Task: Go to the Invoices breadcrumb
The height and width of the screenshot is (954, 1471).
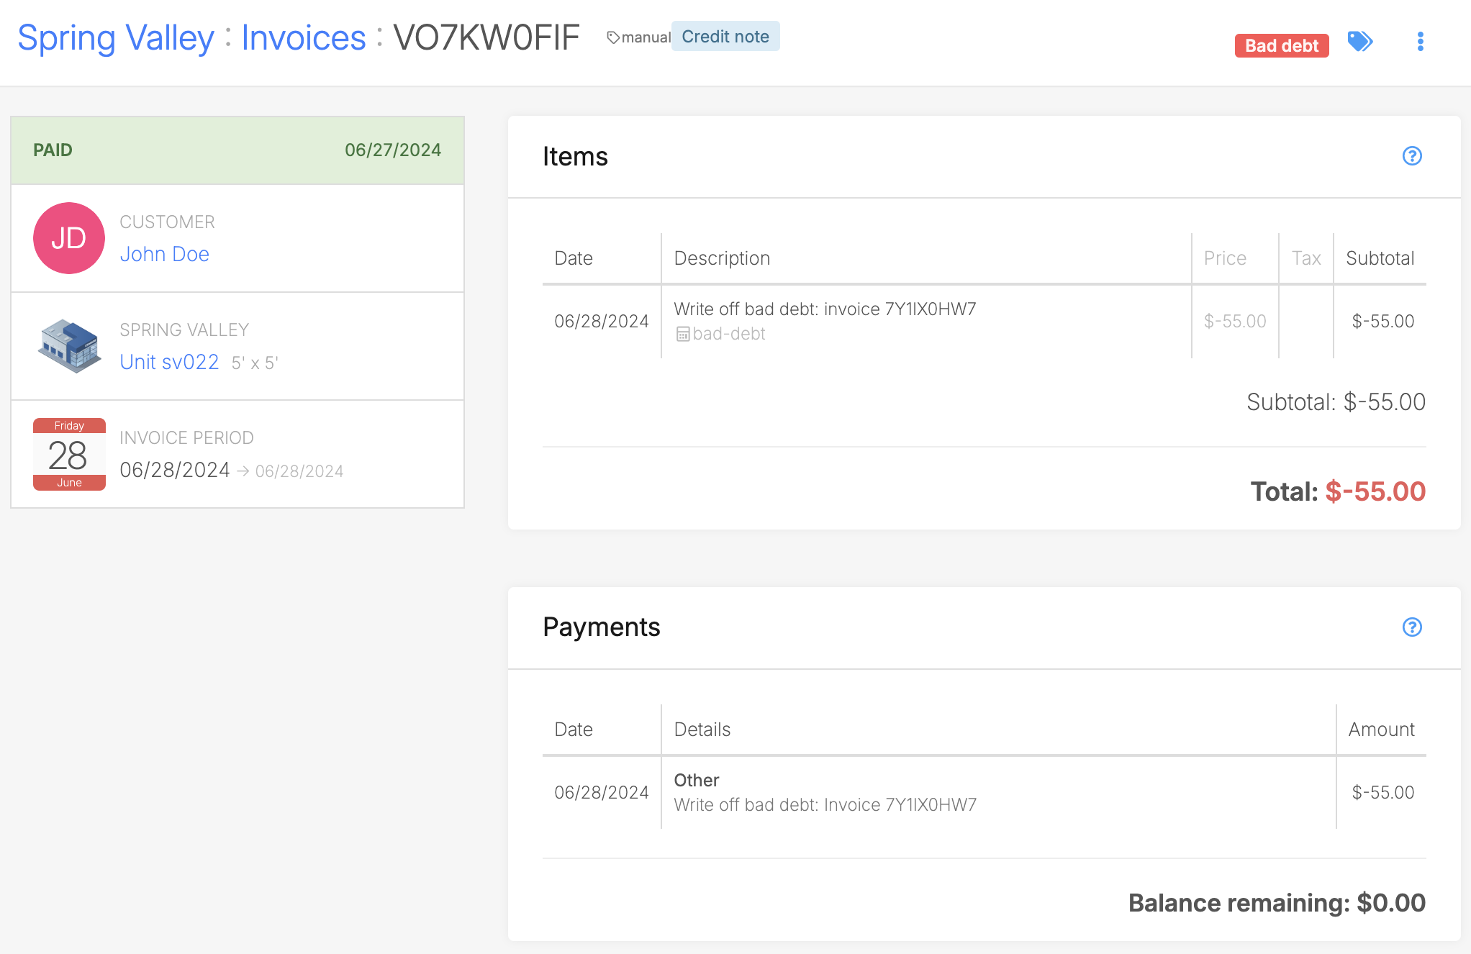Action: point(304,37)
